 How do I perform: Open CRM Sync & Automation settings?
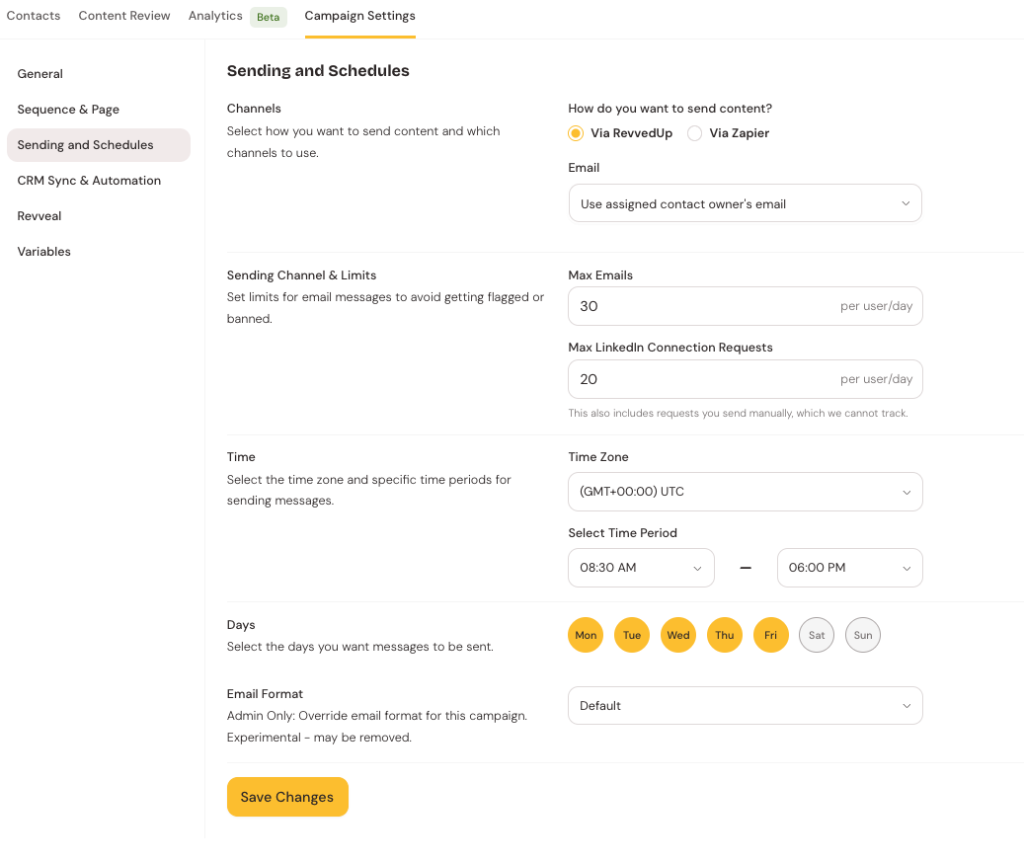pyautogui.click(x=89, y=181)
